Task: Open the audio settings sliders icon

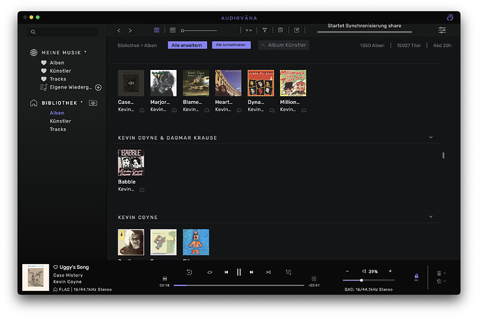Action: point(442,30)
